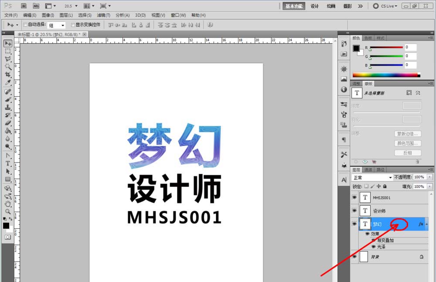
Task: Hide the 背景 layer visibility eye
Action: (354, 257)
